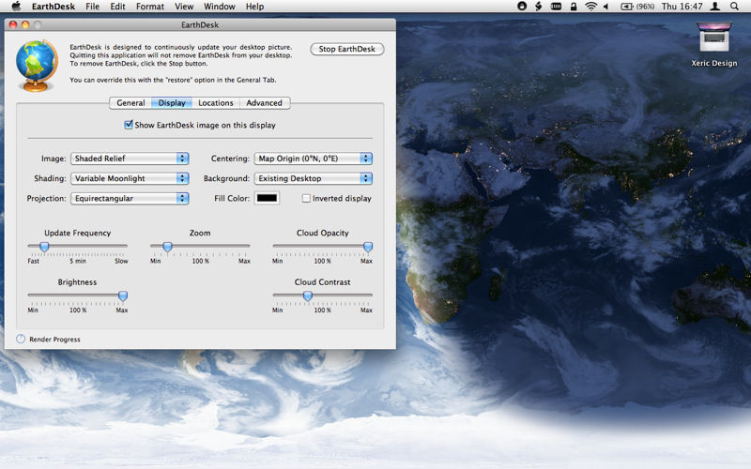The width and height of the screenshot is (751, 469).
Task: Toggle Show EarthDesk image on this display
Action: [x=129, y=125]
